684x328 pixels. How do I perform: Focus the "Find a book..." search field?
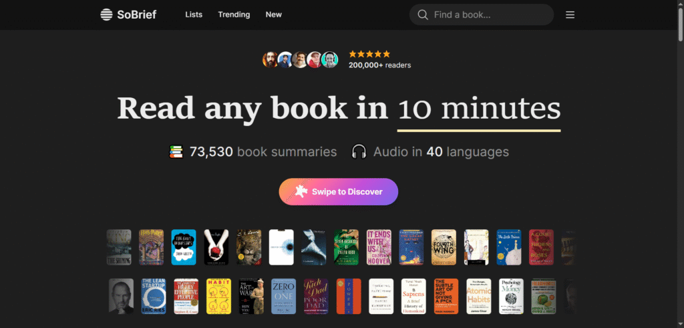point(481,15)
